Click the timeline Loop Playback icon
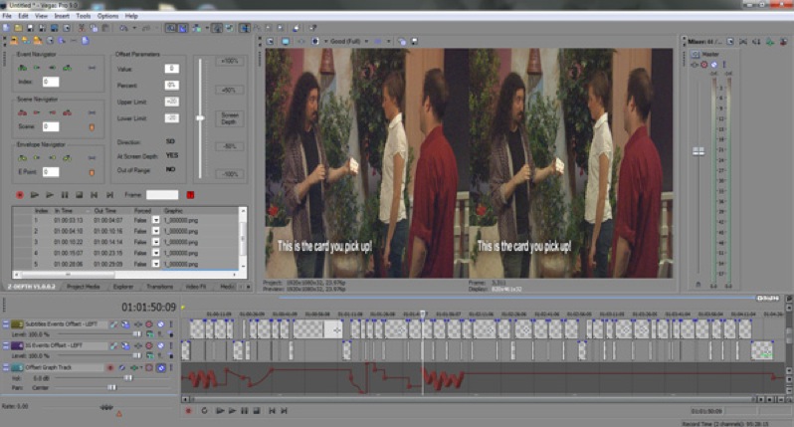Screen dimensions: 794x427 click(x=204, y=411)
